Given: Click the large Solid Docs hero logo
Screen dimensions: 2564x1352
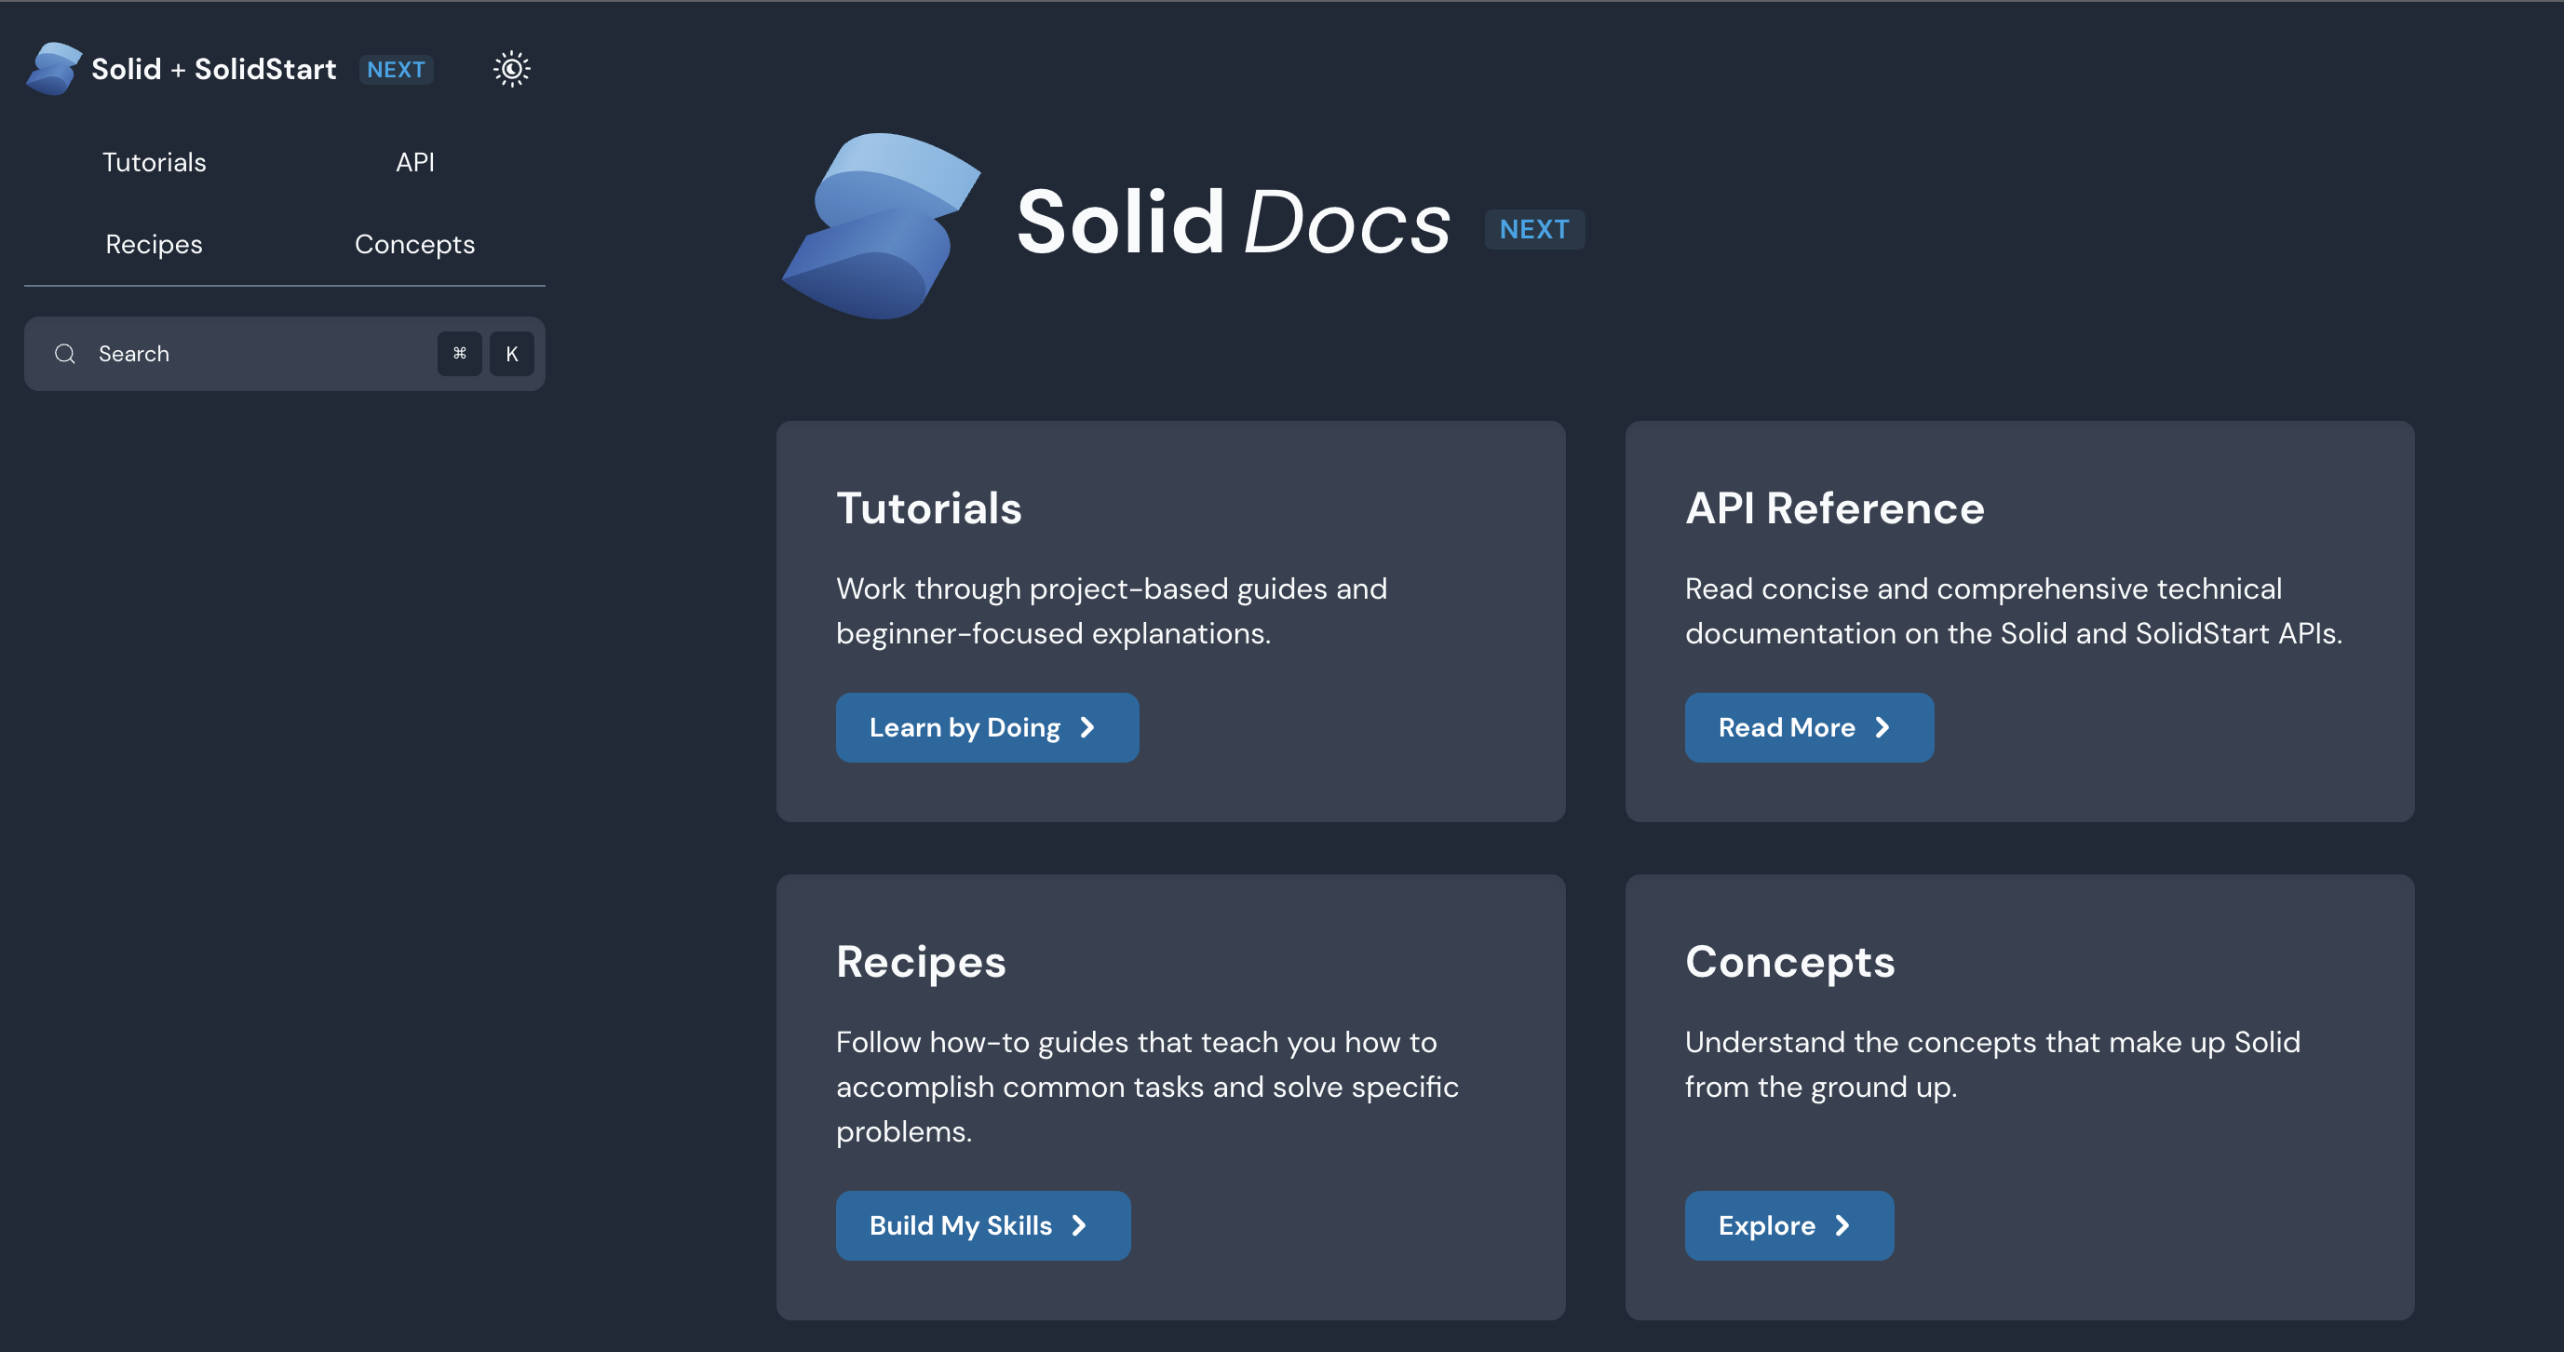Looking at the screenshot, I should (x=881, y=227).
